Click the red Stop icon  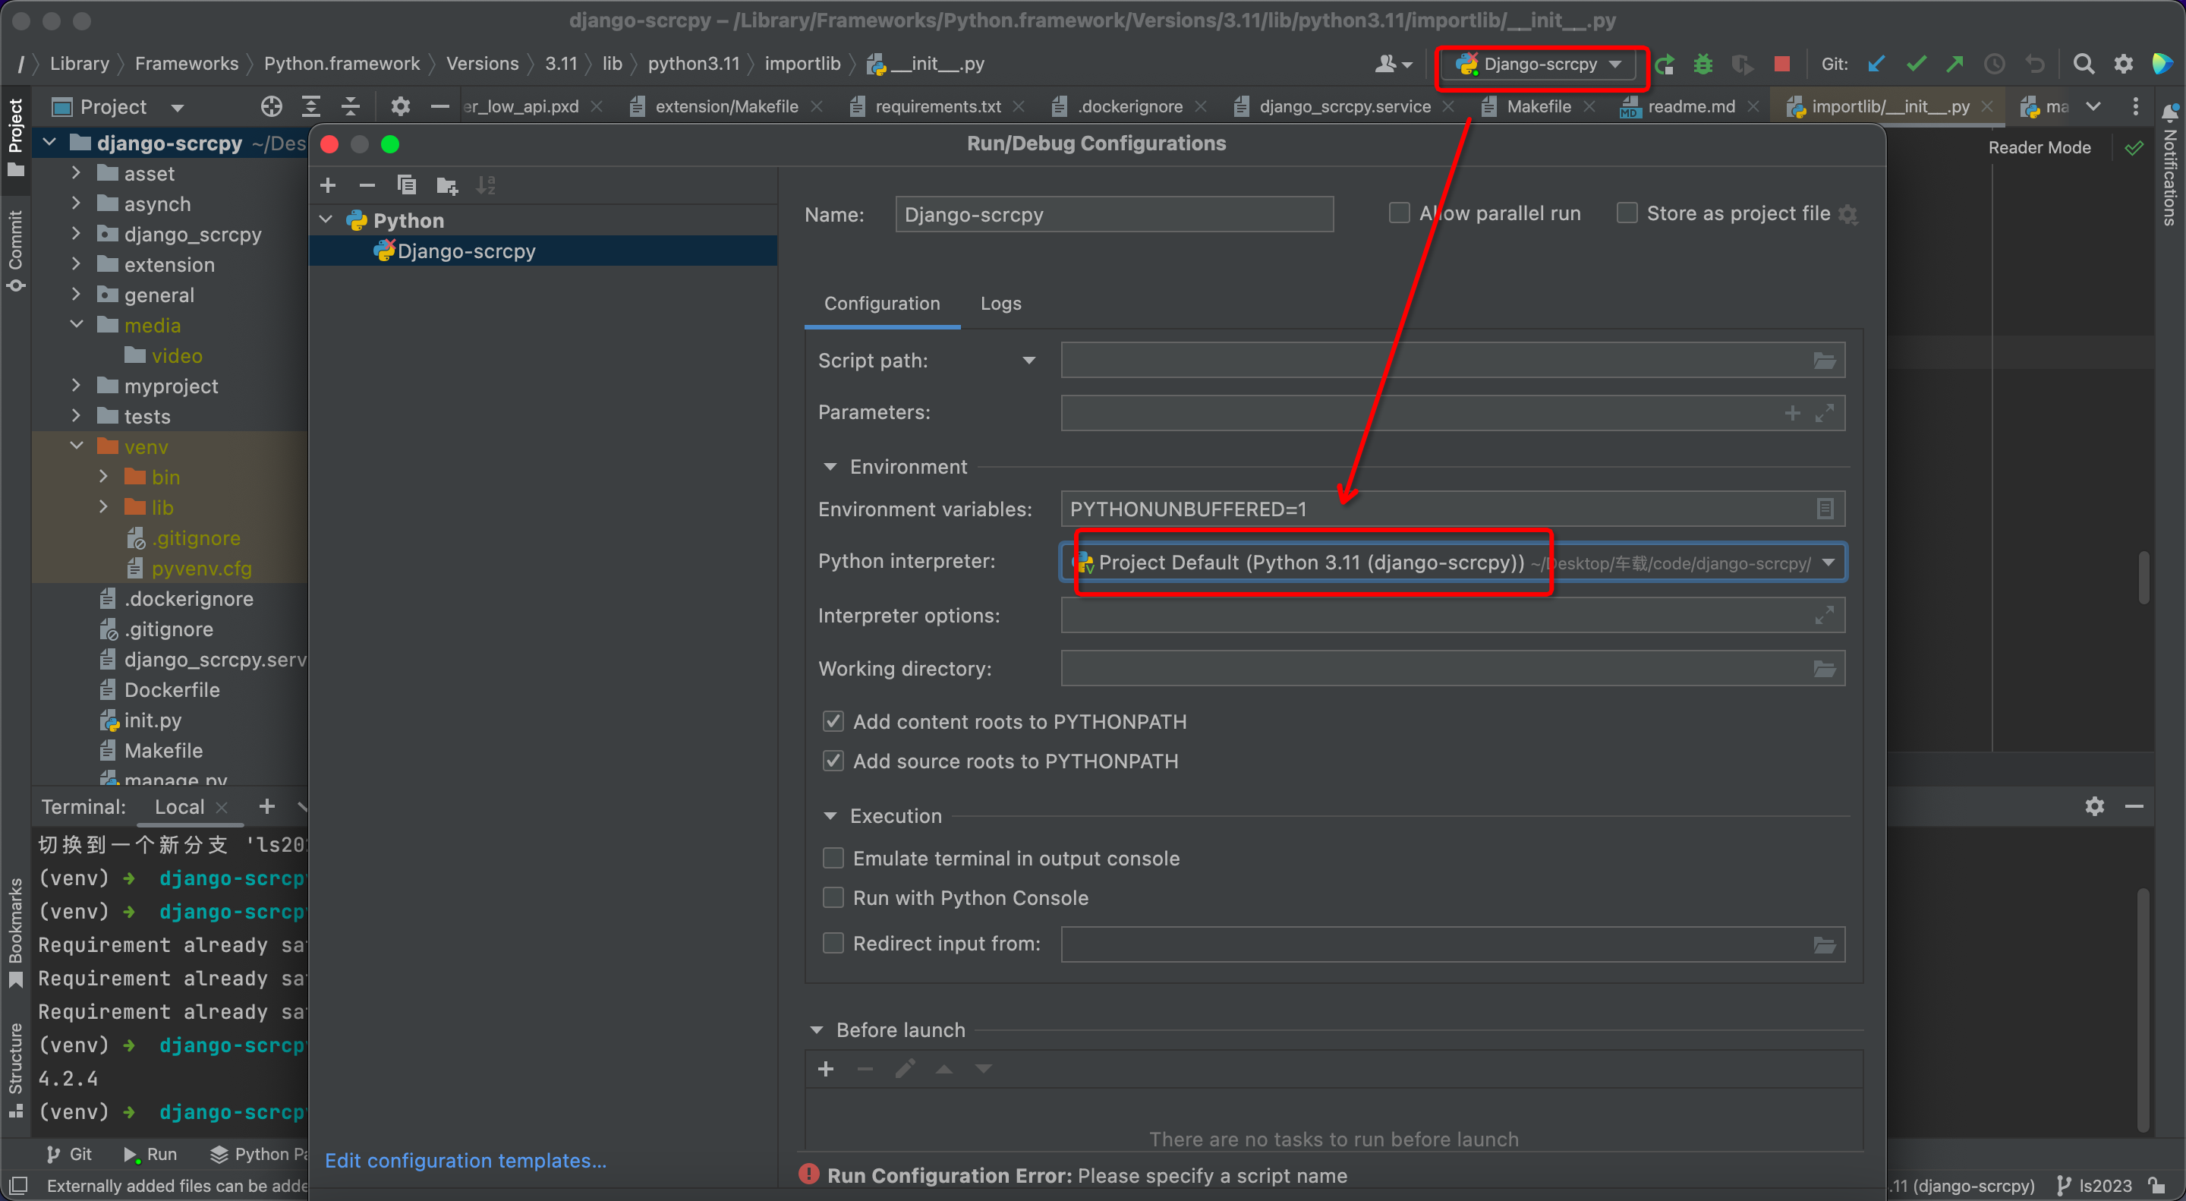[1782, 65]
